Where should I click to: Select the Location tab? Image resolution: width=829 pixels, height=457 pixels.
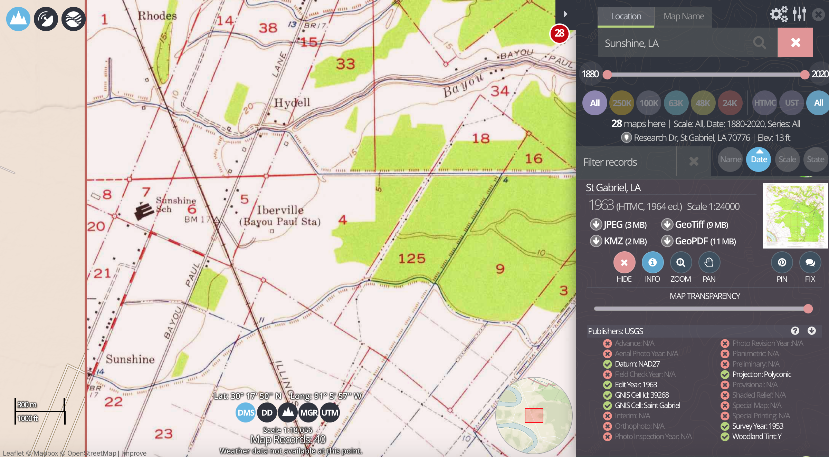pos(626,16)
